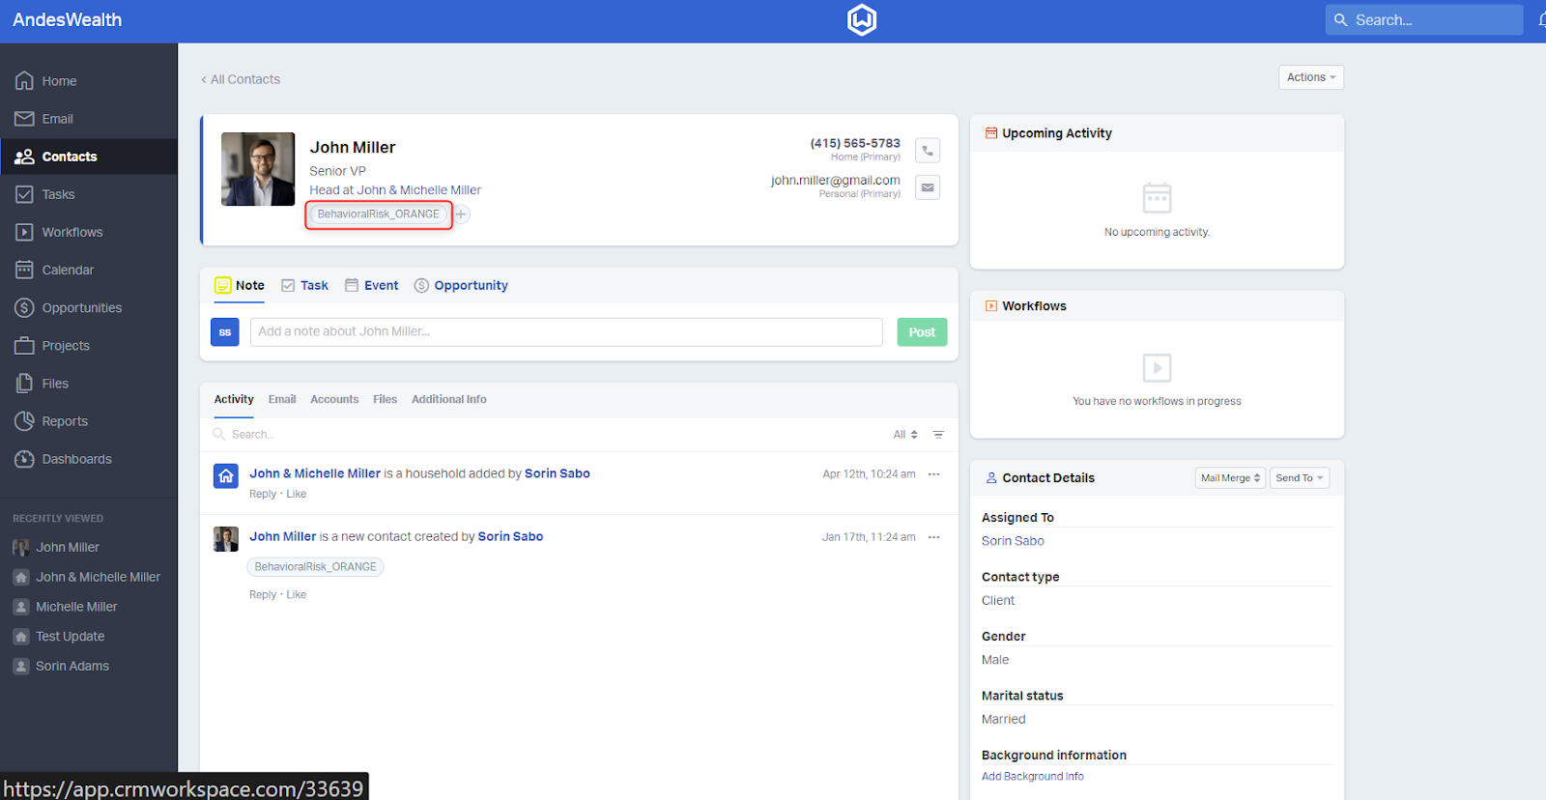
Task: Click Add Background Info link
Action: point(1033,777)
